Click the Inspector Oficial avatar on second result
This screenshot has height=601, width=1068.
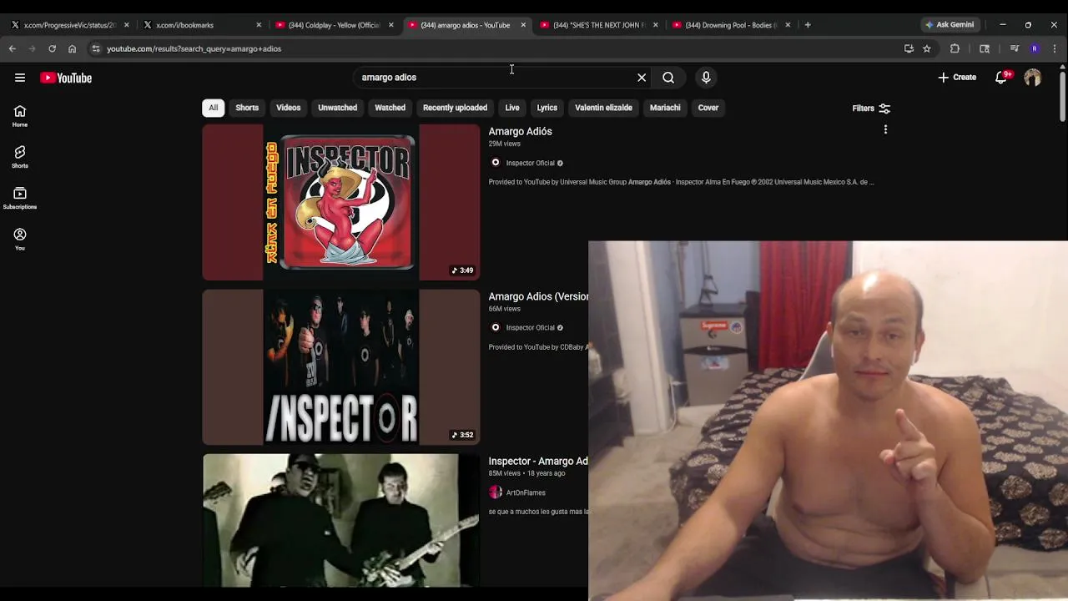click(496, 328)
